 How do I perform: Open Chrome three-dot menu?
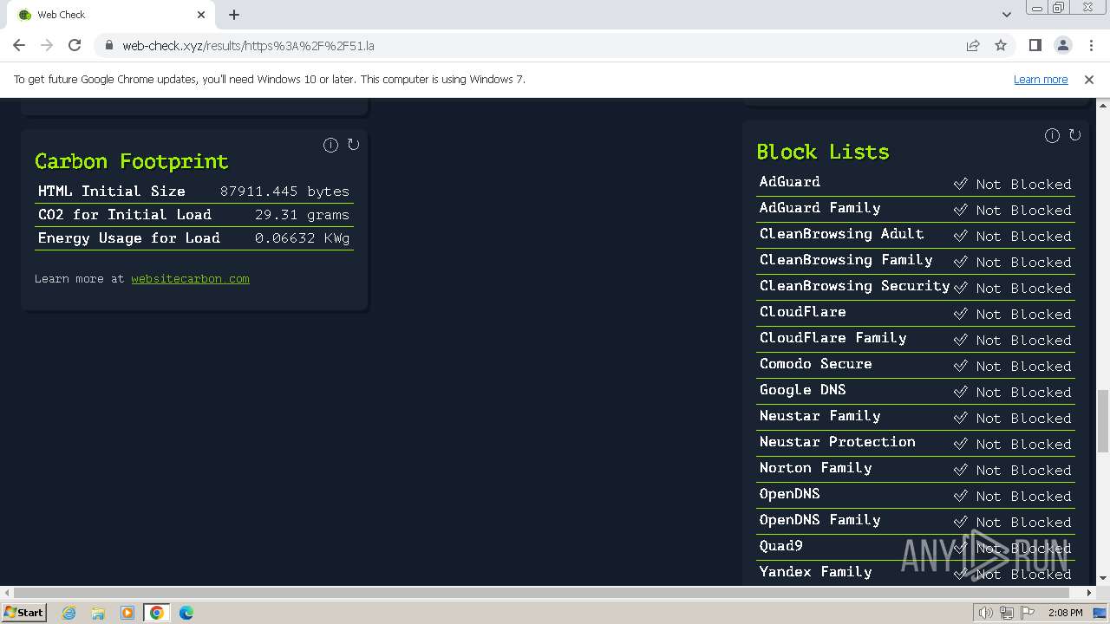coord(1091,45)
